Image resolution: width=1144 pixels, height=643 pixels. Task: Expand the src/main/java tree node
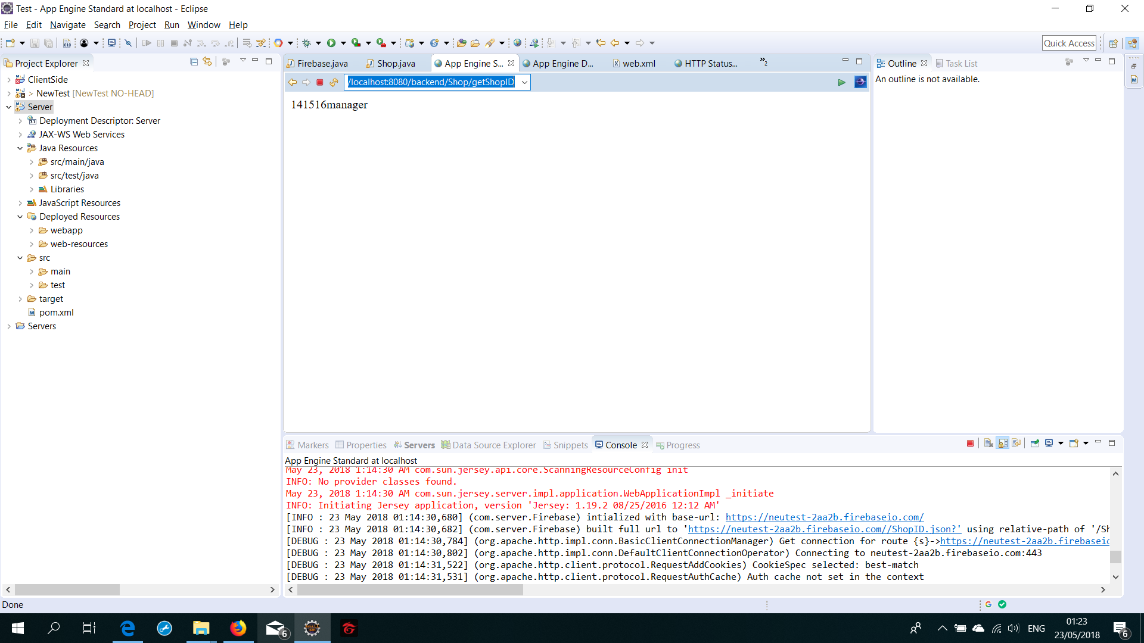click(x=33, y=161)
